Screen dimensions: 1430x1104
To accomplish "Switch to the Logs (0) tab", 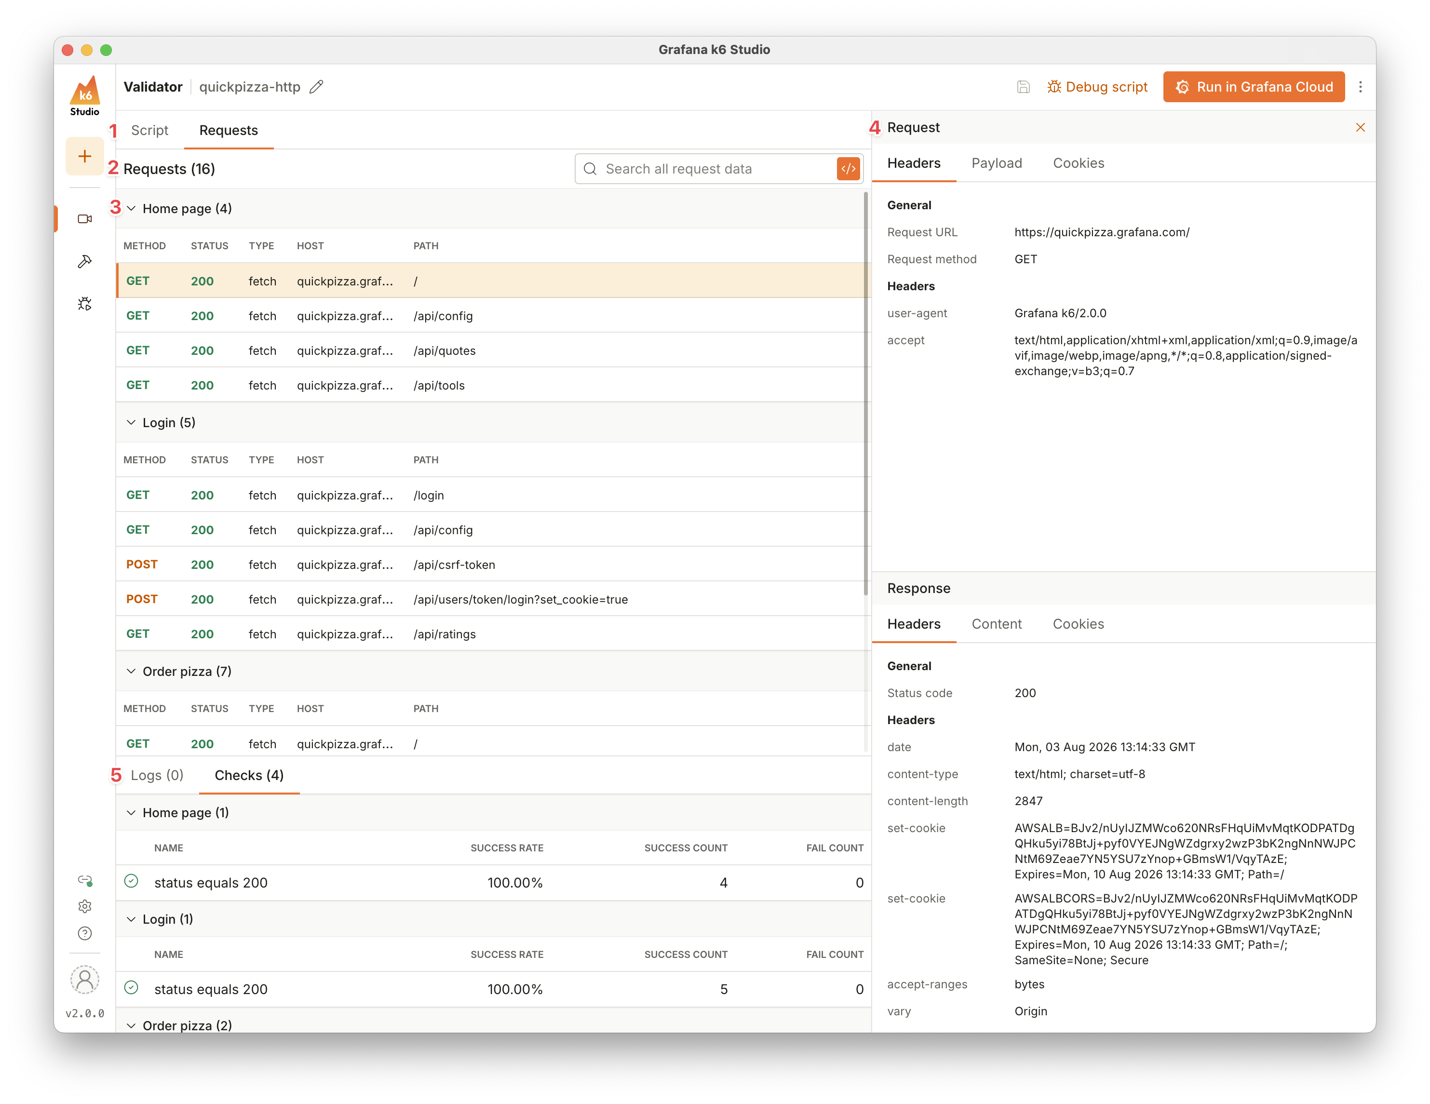I will (157, 775).
